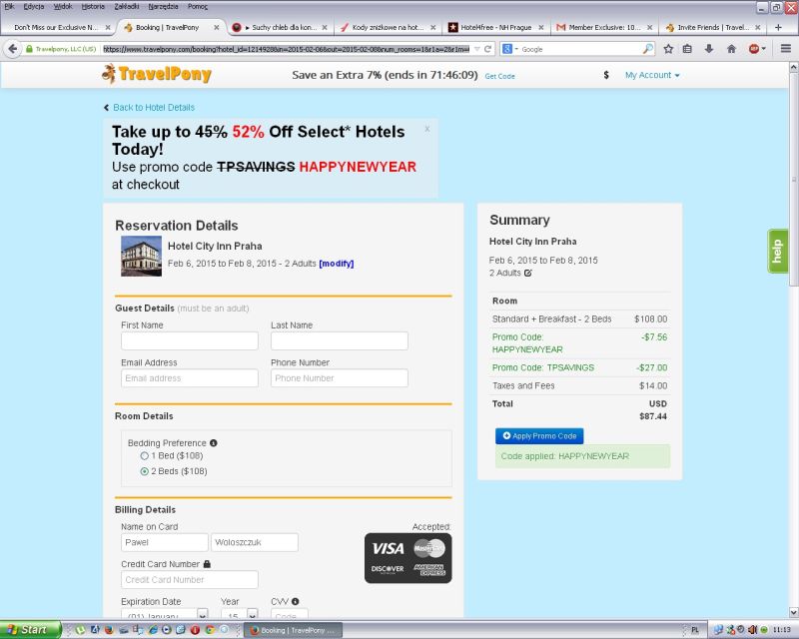The image size is (799, 639).
Task: Open the Downloads arrow icon
Action: (x=709, y=49)
